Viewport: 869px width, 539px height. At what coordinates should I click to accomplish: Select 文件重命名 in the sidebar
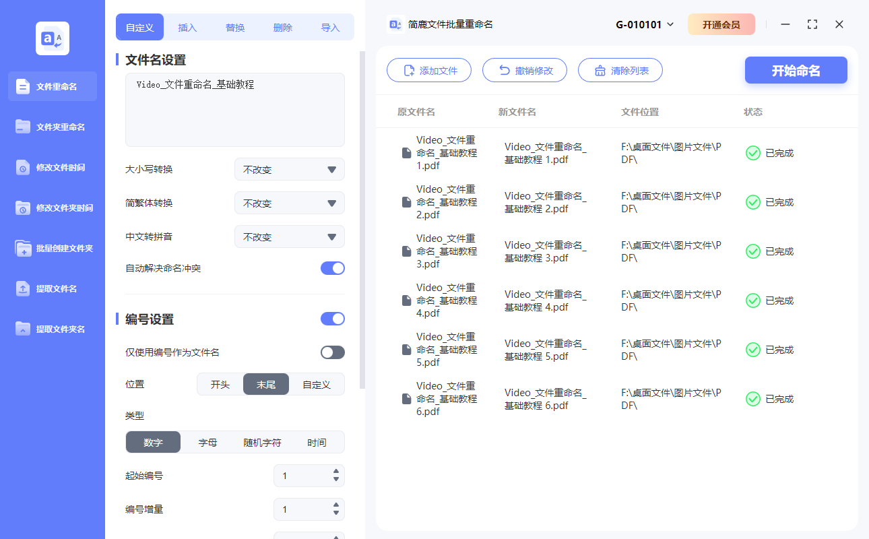pos(52,86)
